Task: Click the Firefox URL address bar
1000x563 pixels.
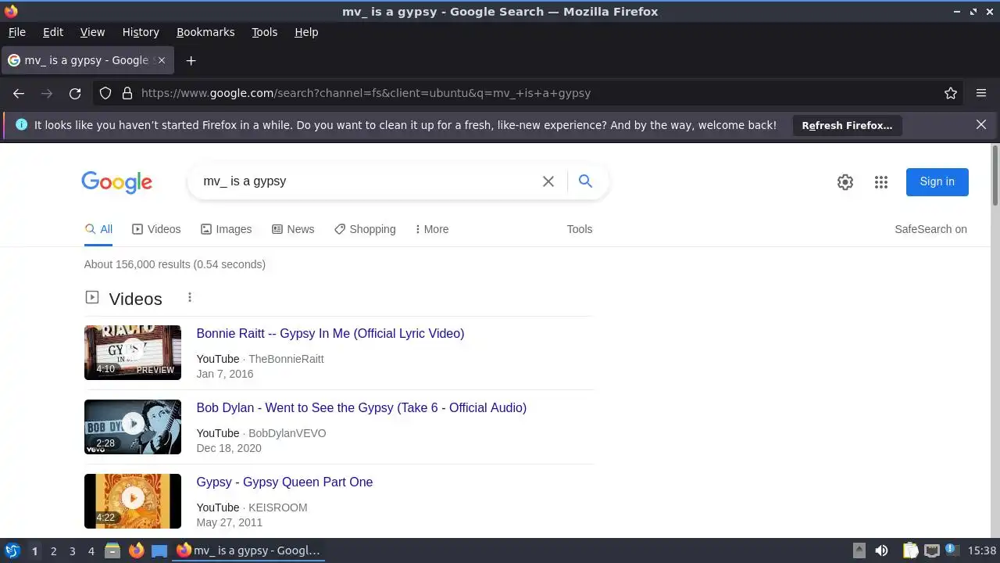Action: pyautogui.click(x=539, y=93)
